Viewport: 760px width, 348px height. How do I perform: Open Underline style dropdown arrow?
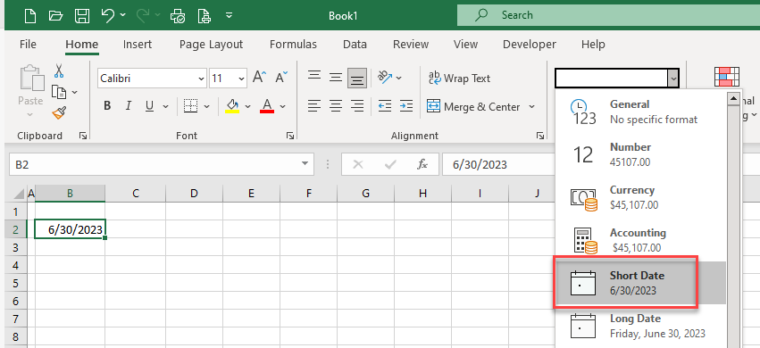(x=165, y=106)
